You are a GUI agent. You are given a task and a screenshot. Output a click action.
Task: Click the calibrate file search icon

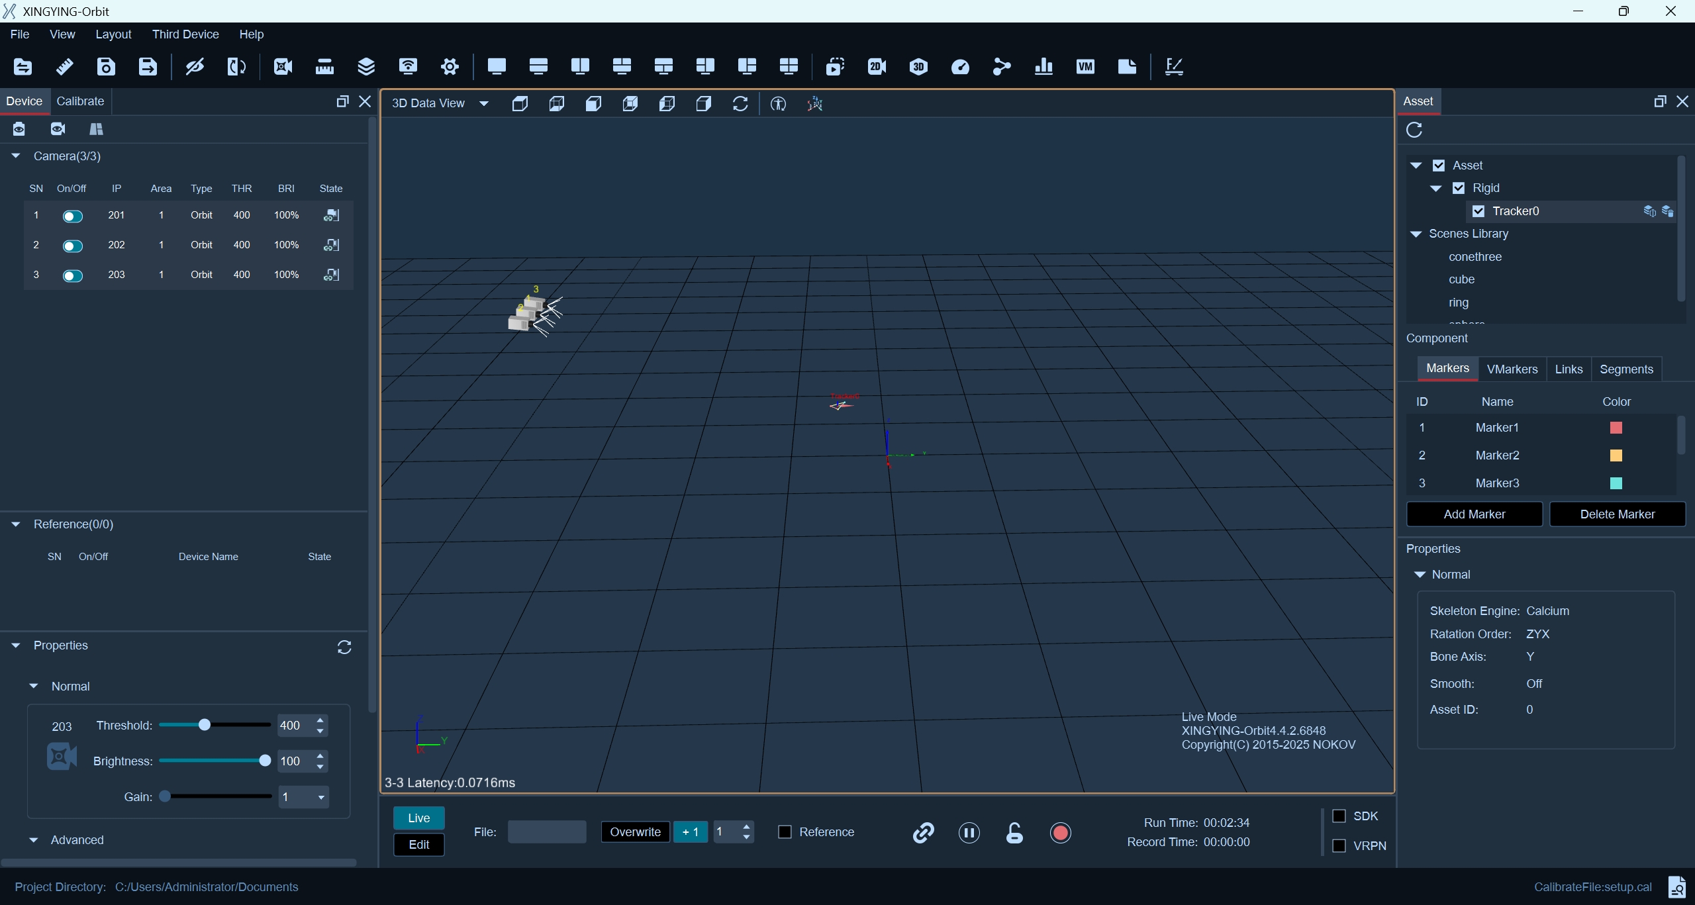pyautogui.click(x=1676, y=886)
